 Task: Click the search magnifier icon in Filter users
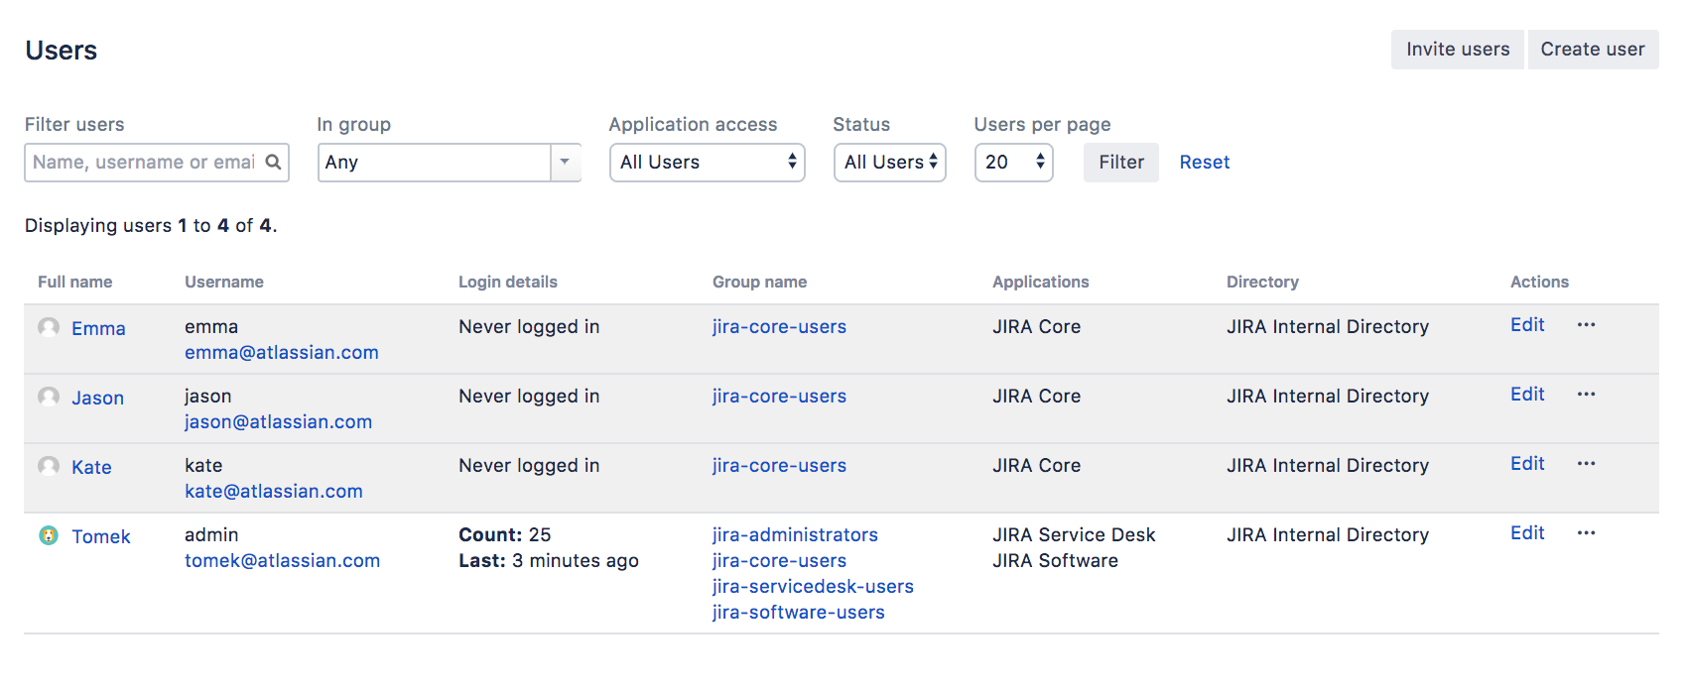(x=273, y=163)
